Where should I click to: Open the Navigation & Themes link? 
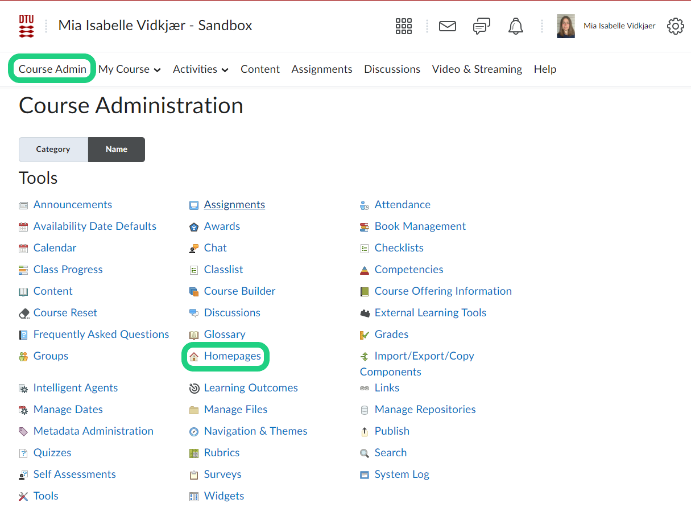(255, 431)
